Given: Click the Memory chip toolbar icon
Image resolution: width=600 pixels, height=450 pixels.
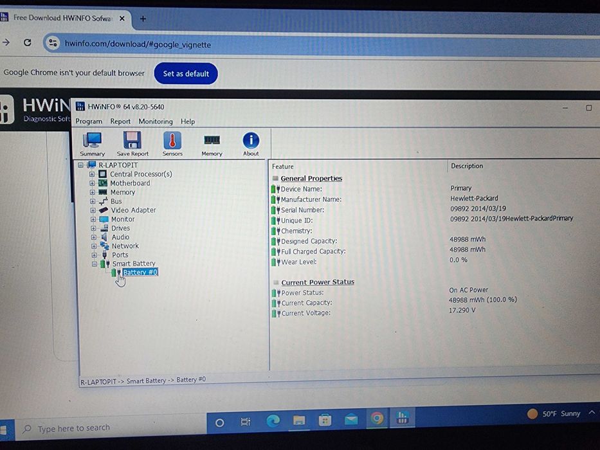Looking at the screenshot, I should pyautogui.click(x=212, y=145).
